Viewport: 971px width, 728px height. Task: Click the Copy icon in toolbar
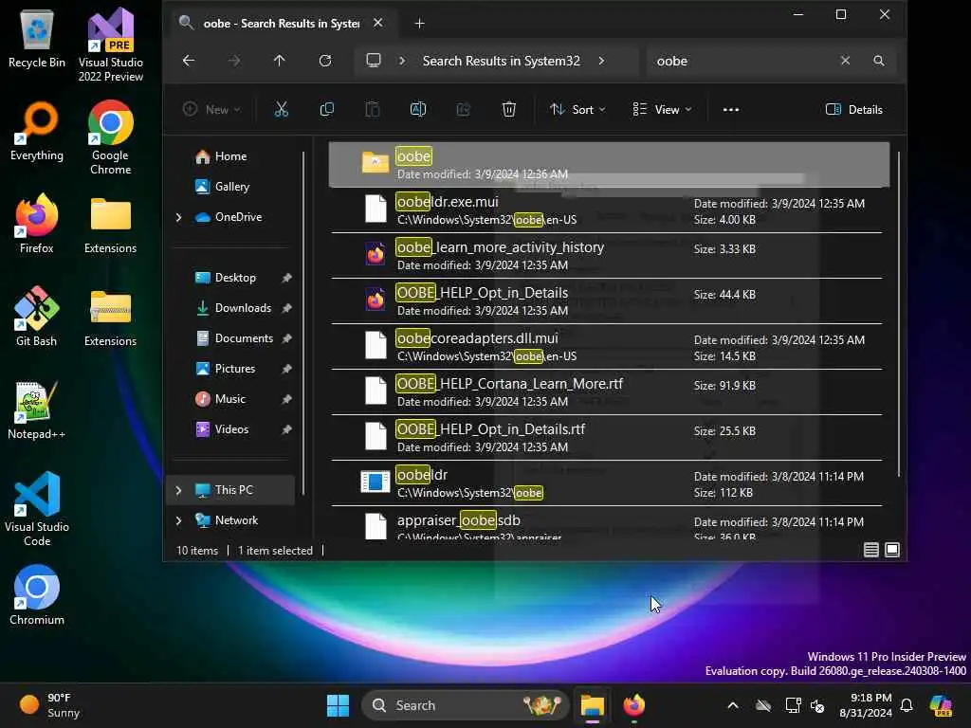tap(327, 110)
